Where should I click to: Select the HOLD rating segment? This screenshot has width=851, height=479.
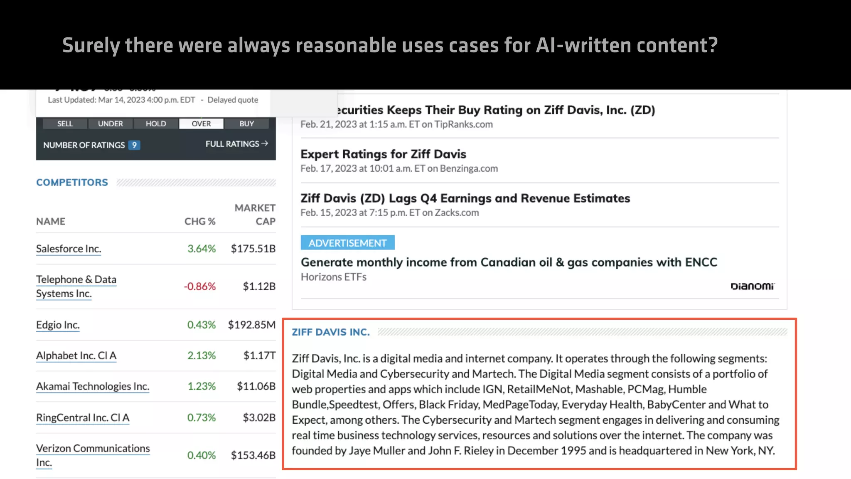tap(156, 123)
